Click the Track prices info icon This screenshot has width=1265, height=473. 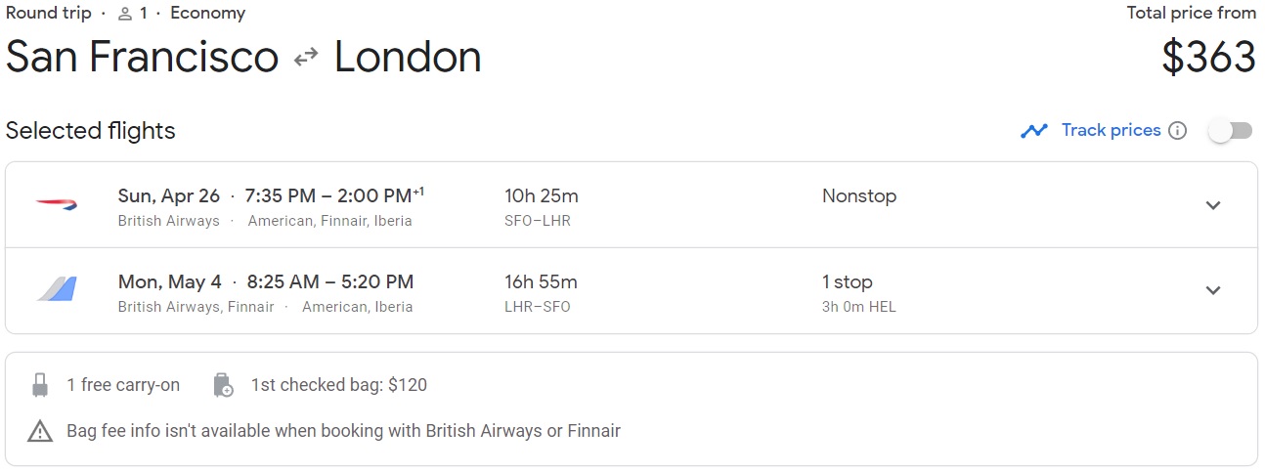(1177, 131)
